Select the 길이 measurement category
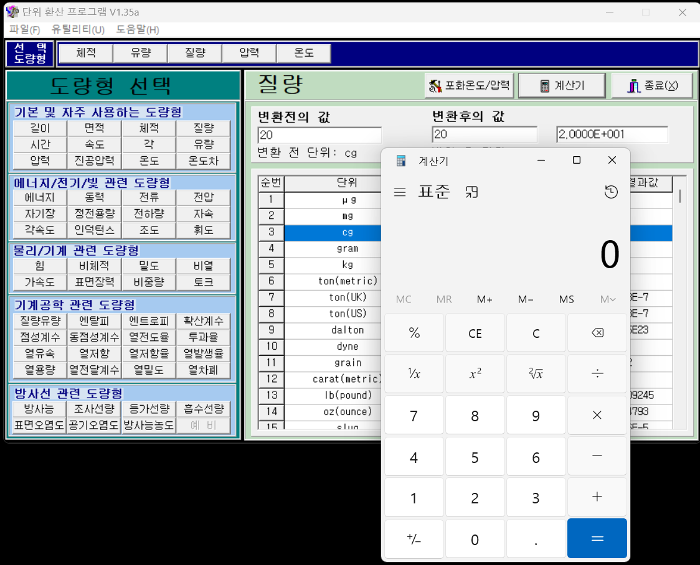Image resolution: width=700 pixels, height=565 pixels. pyautogui.click(x=40, y=128)
